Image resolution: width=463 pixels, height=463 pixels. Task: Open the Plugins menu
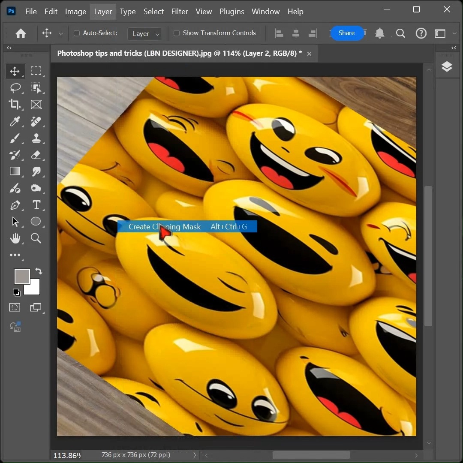pos(231,12)
